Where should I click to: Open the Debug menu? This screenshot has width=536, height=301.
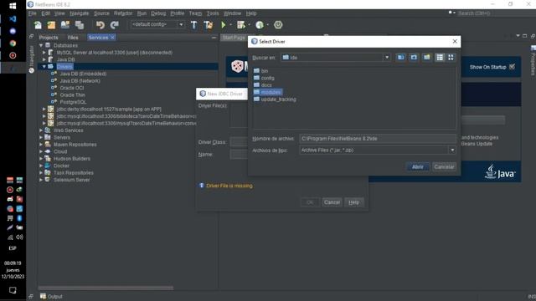pyautogui.click(x=158, y=13)
